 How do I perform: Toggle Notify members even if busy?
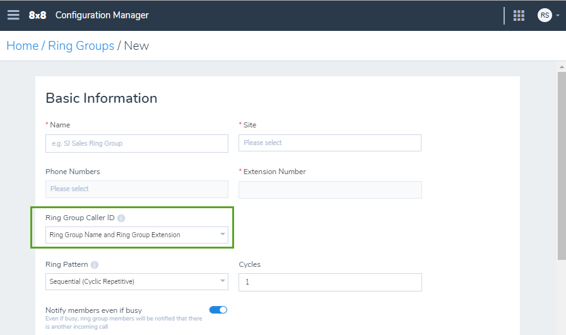[x=218, y=310]
